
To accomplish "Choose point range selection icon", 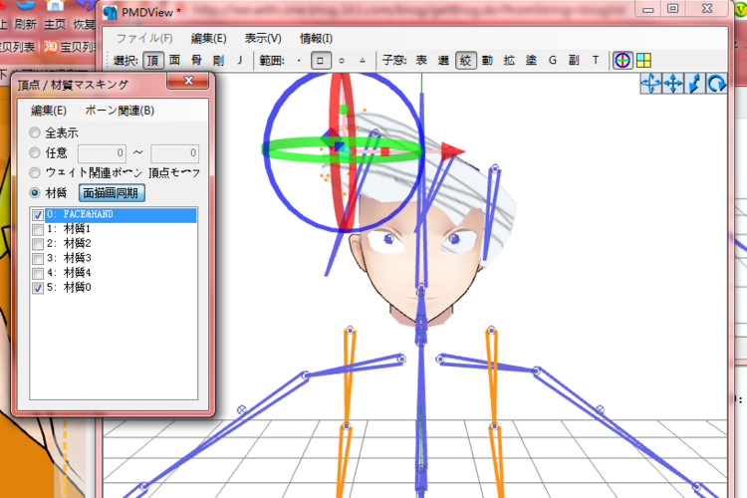I will (x=299, y=61).
